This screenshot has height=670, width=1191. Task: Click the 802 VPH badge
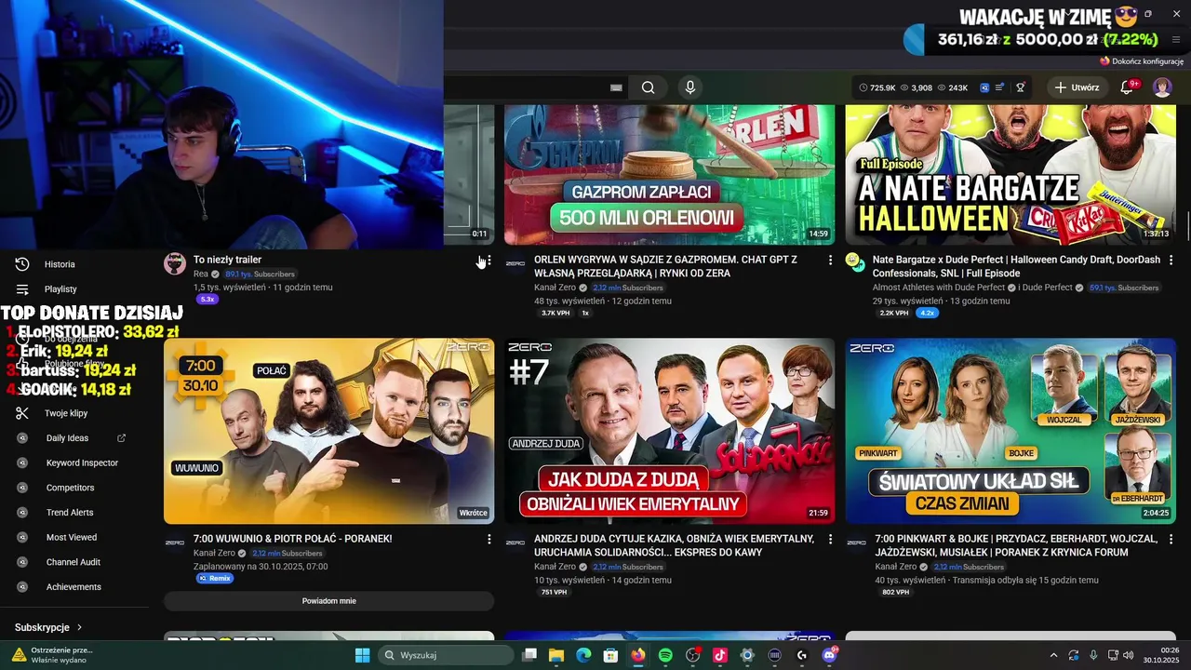[895, 593]
